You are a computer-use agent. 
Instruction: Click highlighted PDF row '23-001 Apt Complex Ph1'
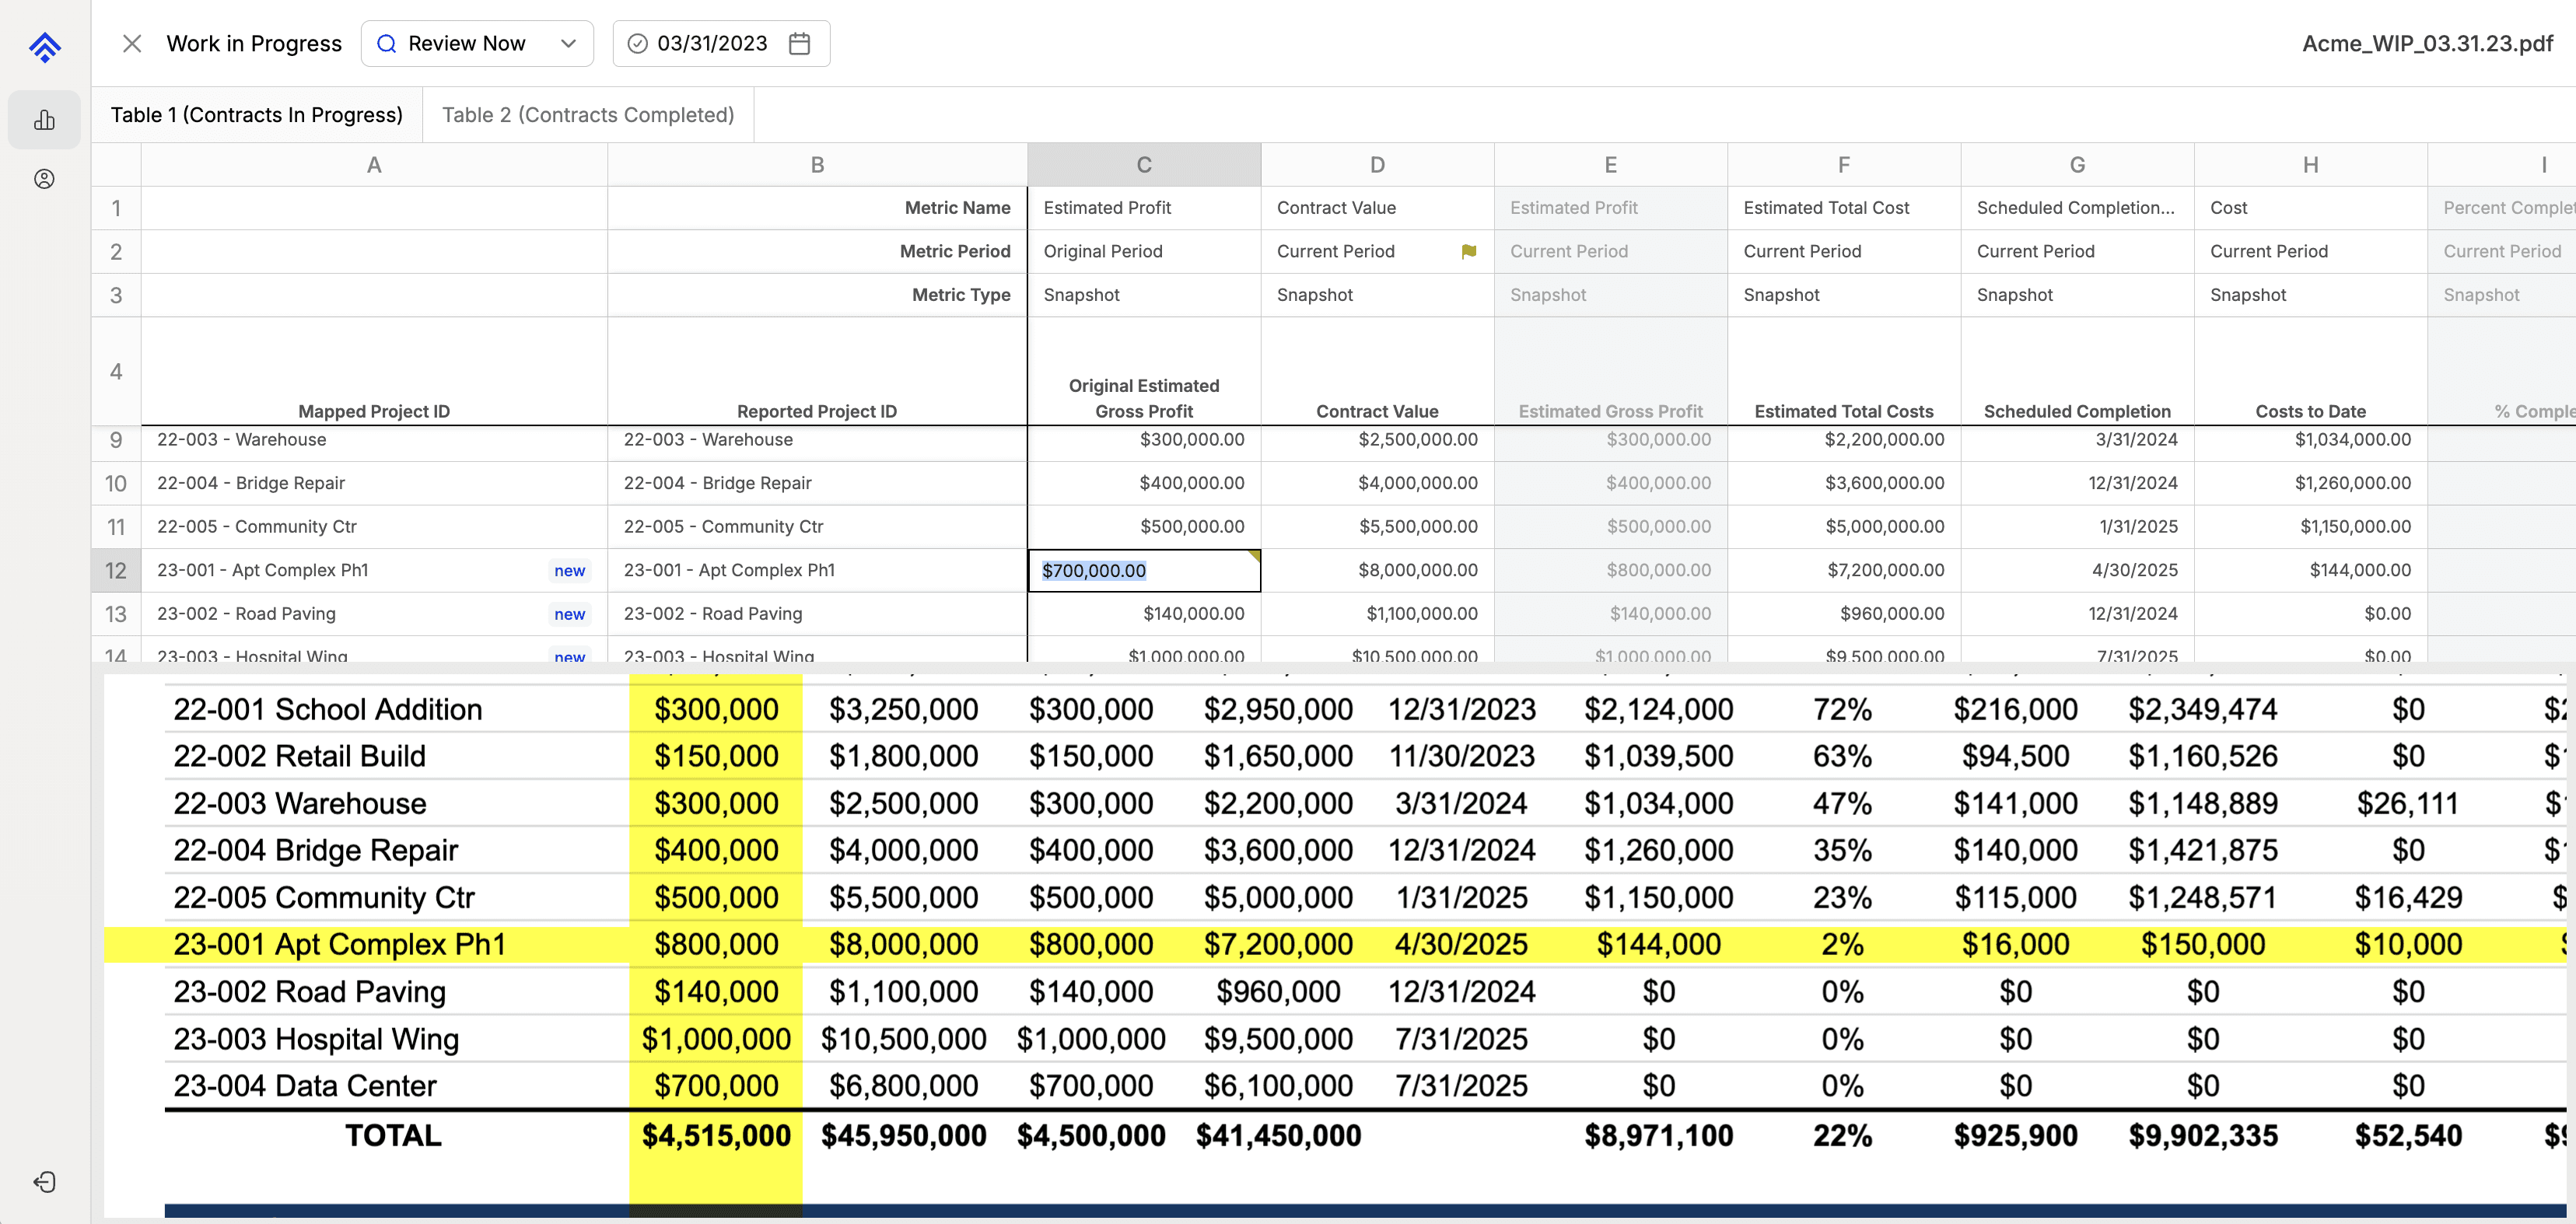(x=339, y=944)
